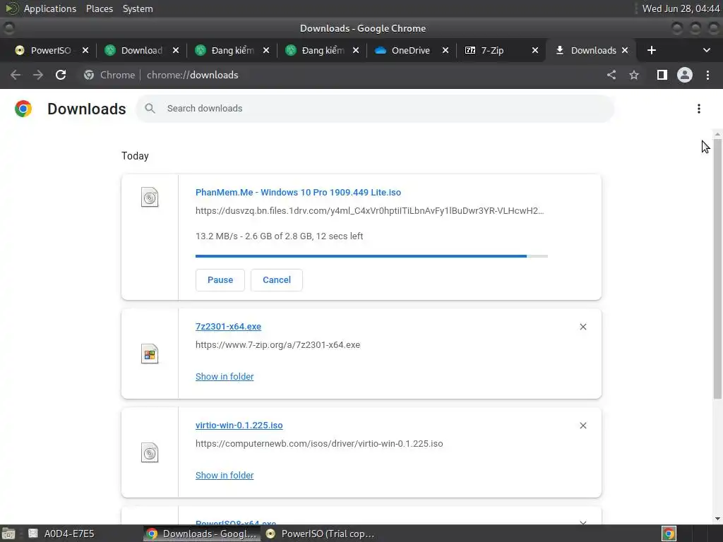723x542 pixels.
Task: Switch to the A0D4-E7E5 taskbar window
Action: [62, 534]
